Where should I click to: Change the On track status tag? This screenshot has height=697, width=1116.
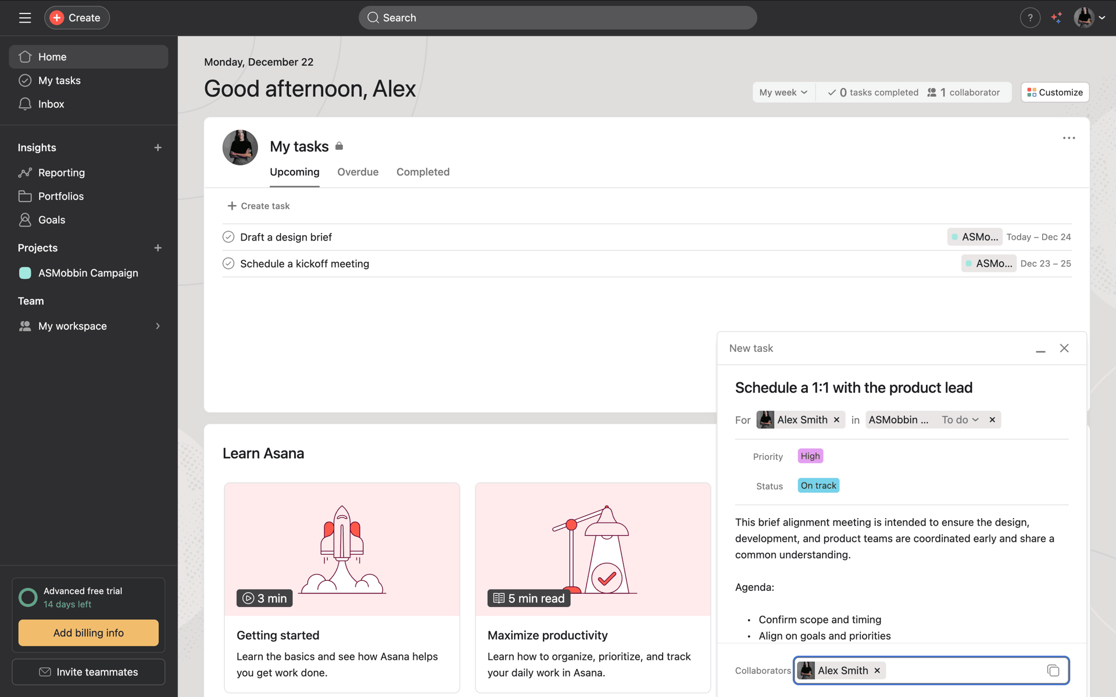tap(818, 486)
